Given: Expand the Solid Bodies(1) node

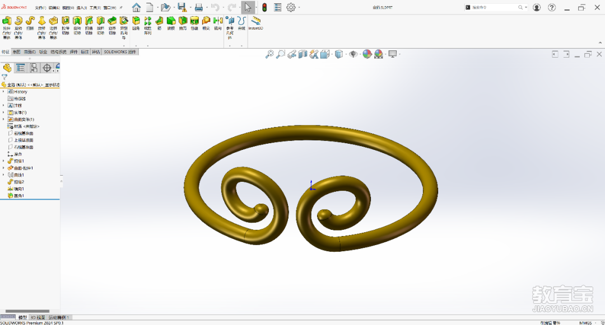Looking at the screenshot, I should [3, 112].
